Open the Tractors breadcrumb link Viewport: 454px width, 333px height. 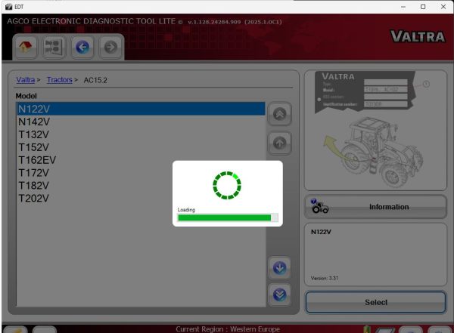click(60, 80)
